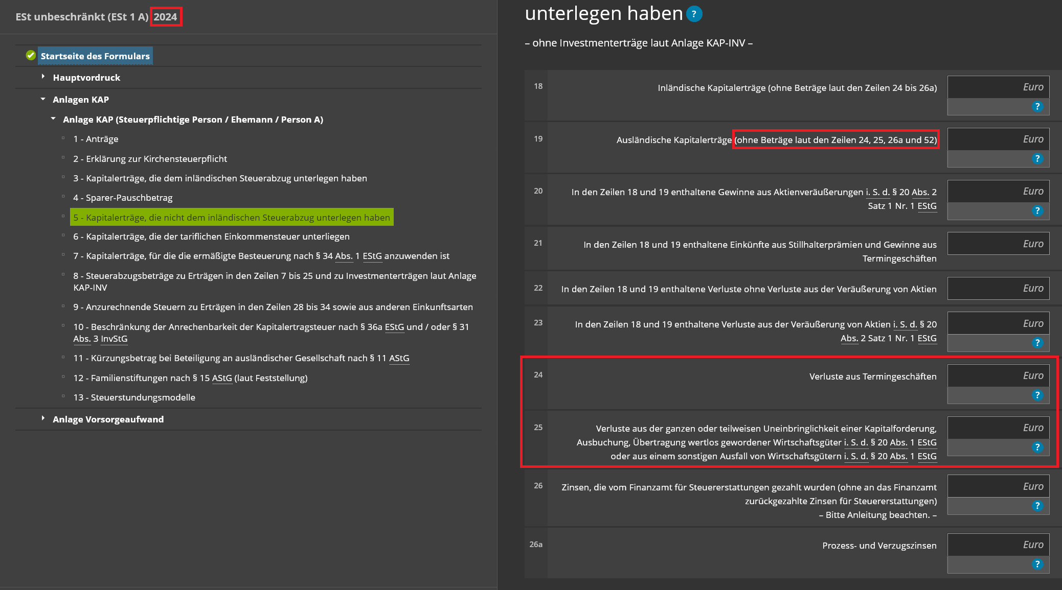Viewport: 1062px width, 590px height.
Task: Open help for line 25 Uneinbringlichkeit losses
Action: (1037, 447)
